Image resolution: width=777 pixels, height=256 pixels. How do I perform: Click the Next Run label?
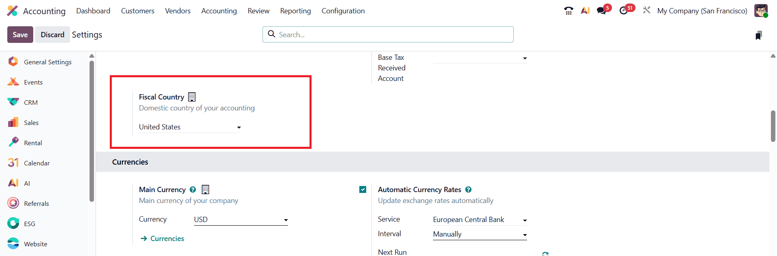392,252
